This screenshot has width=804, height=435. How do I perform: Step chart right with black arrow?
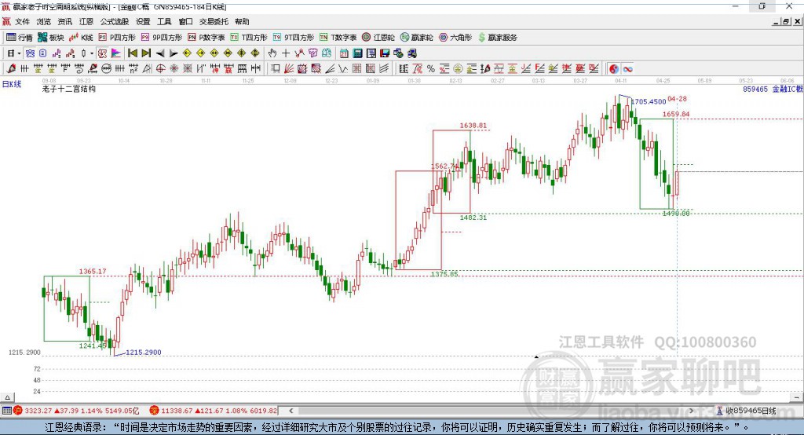click(x=174, y=53)
